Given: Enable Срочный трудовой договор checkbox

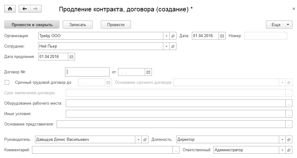Looking at the screenshot, I should [7, 82].
